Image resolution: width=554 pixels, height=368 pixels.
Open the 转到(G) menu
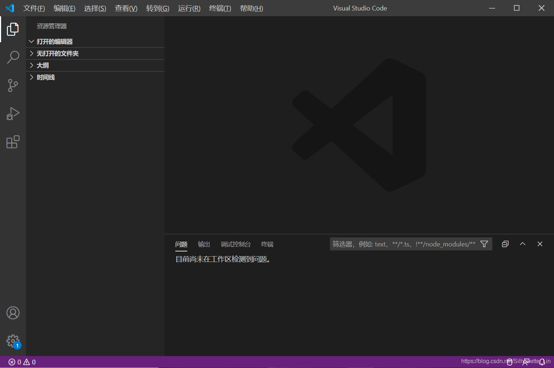coord(158,8)
